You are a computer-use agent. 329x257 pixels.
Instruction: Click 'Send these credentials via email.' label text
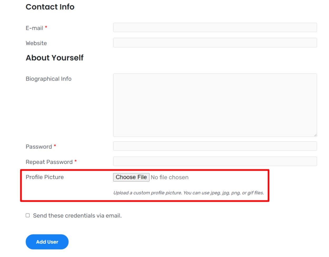click(x=77, y=216)
